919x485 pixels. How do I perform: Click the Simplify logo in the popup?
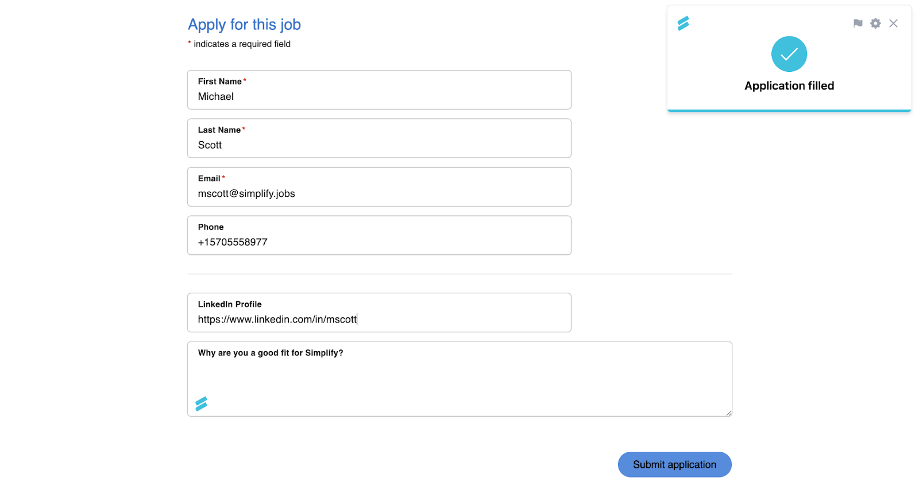coord(683,24)
